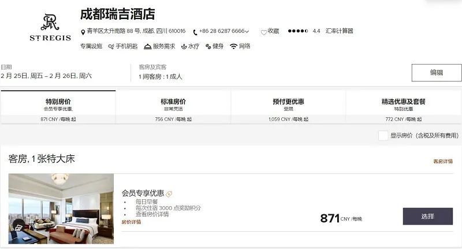Click the 选择 button for 871 CNY
Screen dimensions: 462x249
(x=428, y=216)
